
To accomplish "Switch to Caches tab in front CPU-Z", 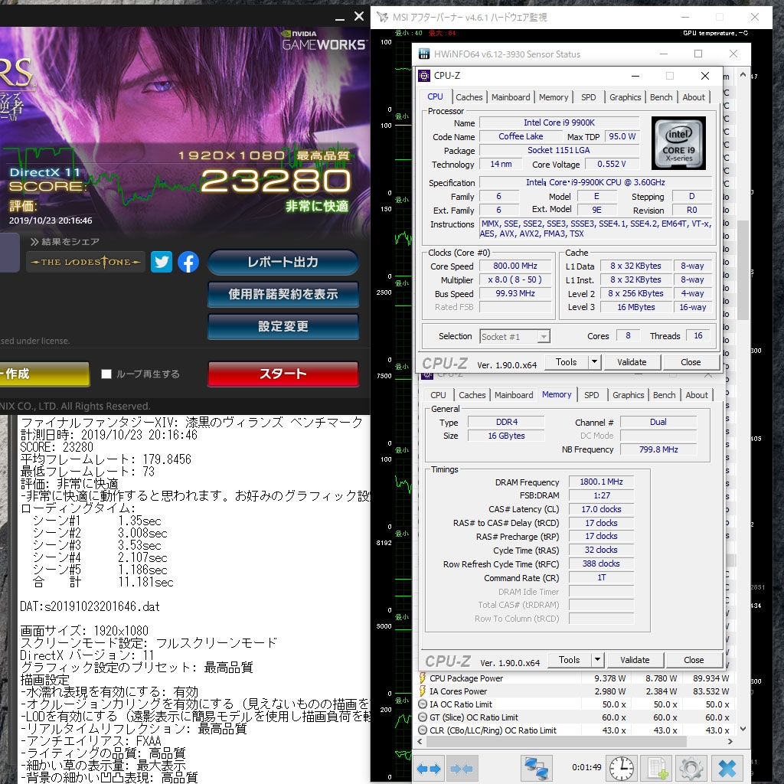I will tap(469, 97).
